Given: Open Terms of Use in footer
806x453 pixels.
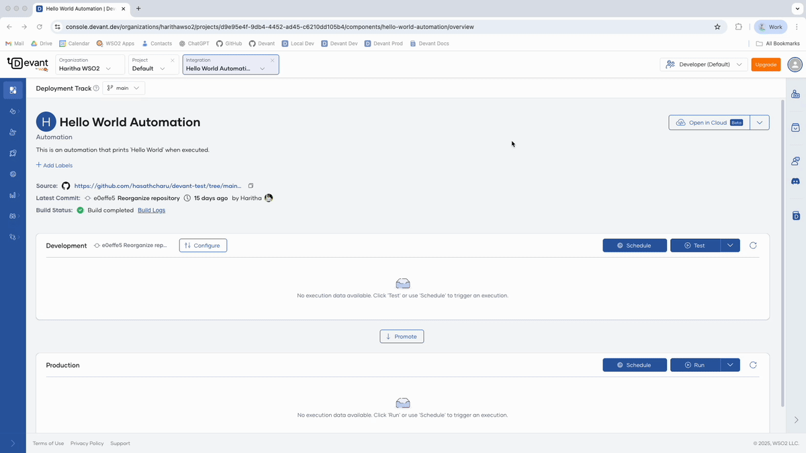Looking at the screenshot, I should 48,444.
